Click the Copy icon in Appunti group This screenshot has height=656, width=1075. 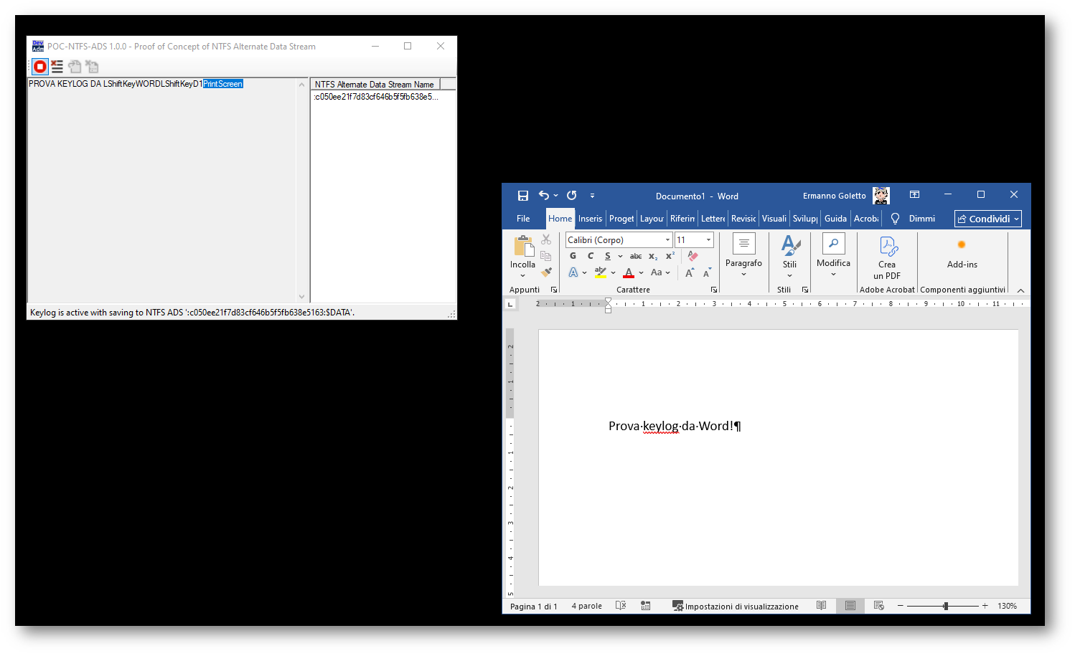point(546,256)
